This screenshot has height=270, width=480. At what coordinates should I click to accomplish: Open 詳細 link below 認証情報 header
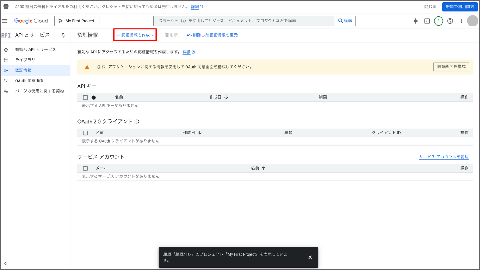point(189,52)
